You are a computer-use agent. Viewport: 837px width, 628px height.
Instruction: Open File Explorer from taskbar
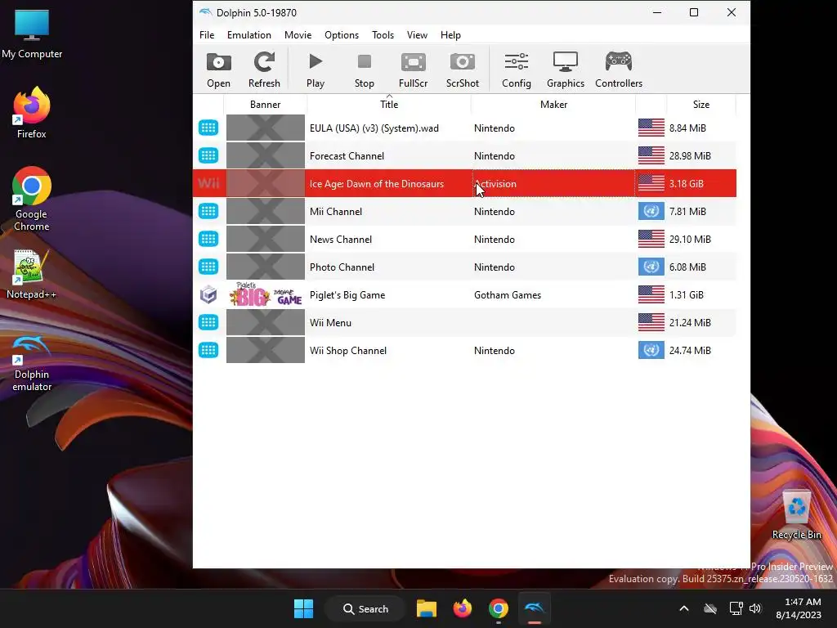point(427,608)
